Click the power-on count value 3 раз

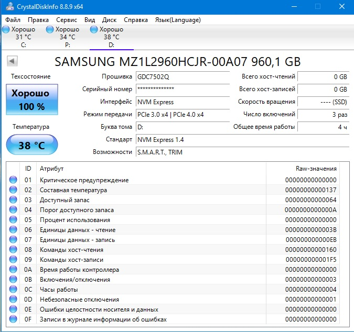(x=323, y=115)
